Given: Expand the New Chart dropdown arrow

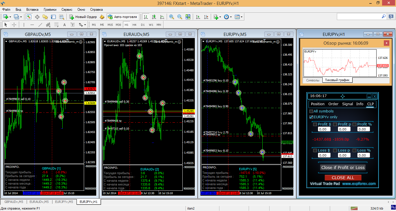Looking at the screenshot, I should tap(10, 17).
